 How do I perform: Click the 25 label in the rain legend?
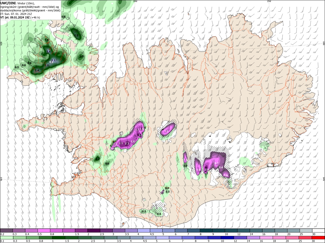[301, 241]
